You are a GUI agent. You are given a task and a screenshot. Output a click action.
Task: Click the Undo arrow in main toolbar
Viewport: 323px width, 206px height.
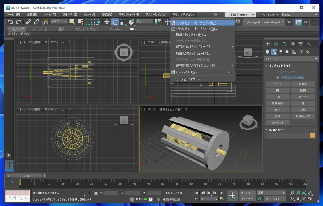(x=10, y=22)
